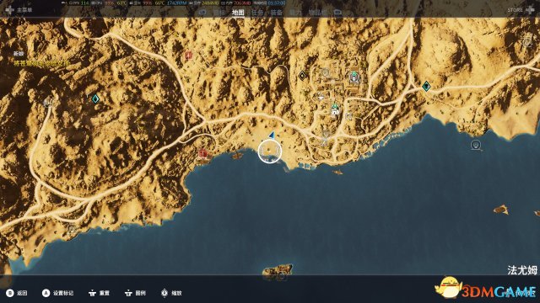
Task: Click 返回 back button
Action: click(17, 293)
